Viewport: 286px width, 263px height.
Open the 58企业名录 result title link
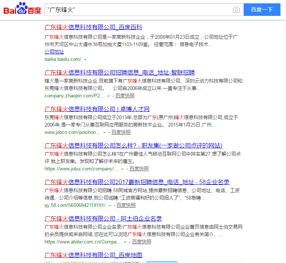137,182
